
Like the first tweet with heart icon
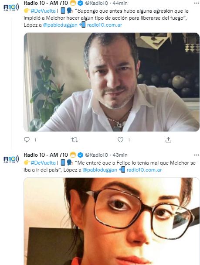point(120,140)
